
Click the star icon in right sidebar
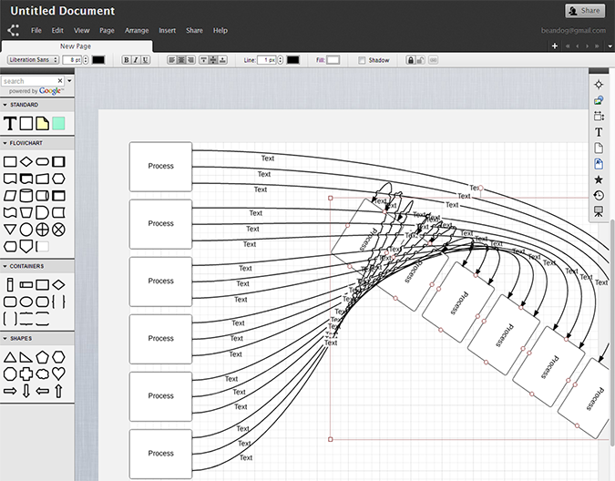pyautogui.click(x=599, y=179)
